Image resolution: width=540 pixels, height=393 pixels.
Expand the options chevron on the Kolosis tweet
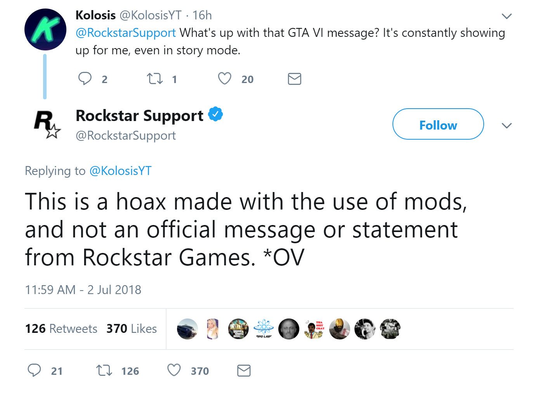pos(507,16)
